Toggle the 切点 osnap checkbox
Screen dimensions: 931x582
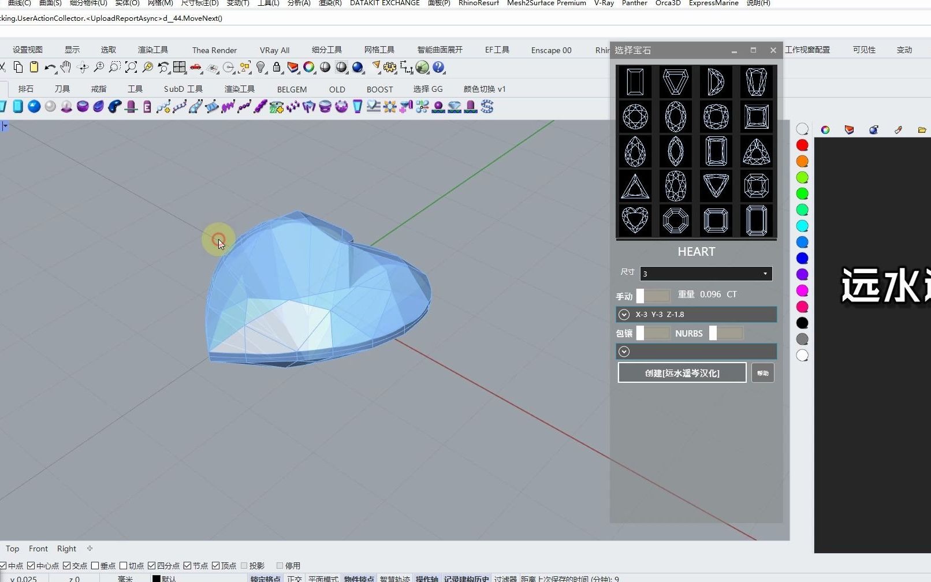124,566
